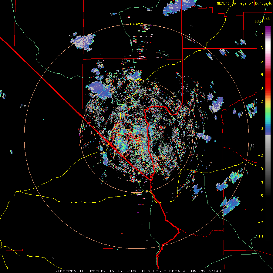Click the 100 NMI range ring label
The height and width of the screenshot is (273, 273).
[x=136, y=24]
